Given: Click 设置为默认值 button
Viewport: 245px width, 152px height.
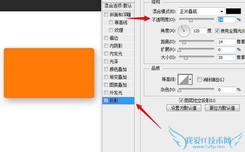Looking at the screenshot, I should pos(184,108).
